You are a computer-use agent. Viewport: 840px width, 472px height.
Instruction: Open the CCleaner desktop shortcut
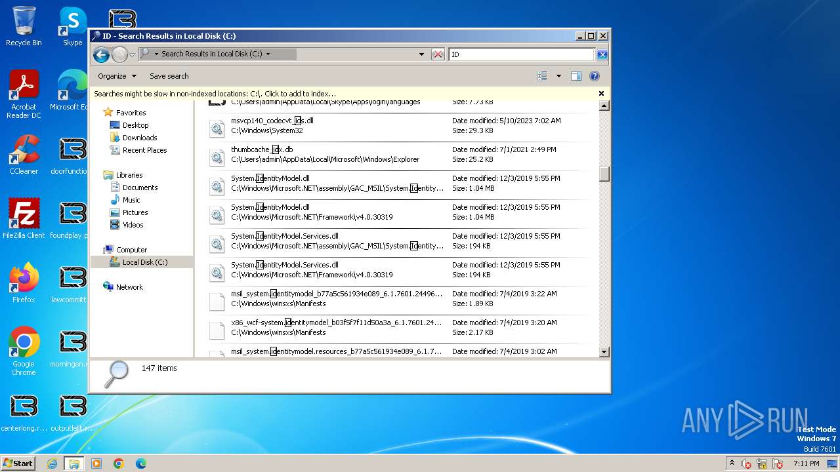pyautogui.click(x=24, y=155)
